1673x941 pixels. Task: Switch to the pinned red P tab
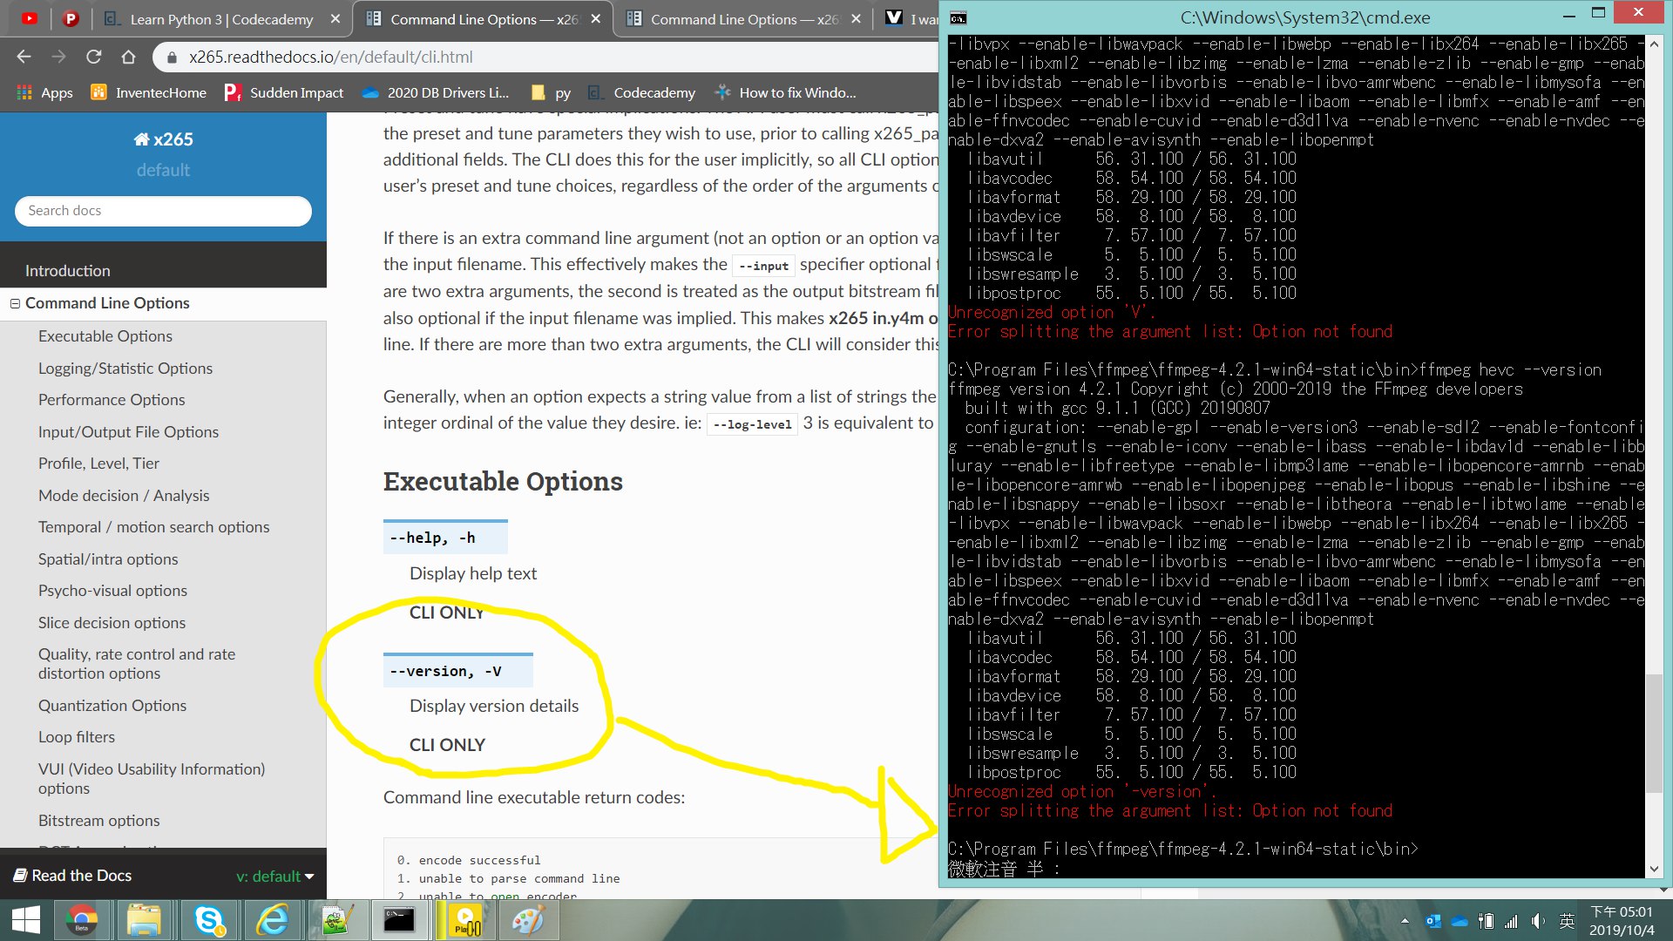point(71,18)
